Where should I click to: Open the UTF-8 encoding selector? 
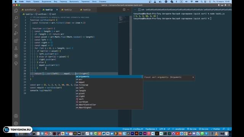(x=162, y=129)
